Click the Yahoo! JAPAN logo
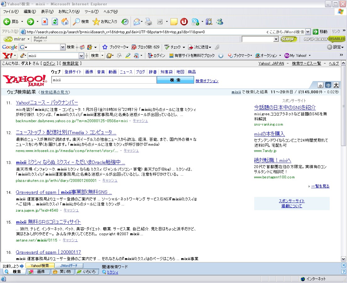347x283 pixels. click(x=25, y=81)
